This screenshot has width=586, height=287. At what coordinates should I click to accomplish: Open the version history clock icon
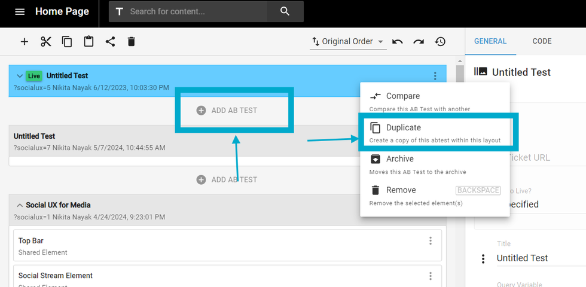click(x=440, y=42)
